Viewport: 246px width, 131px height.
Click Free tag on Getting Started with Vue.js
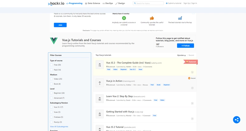[155, 115]
